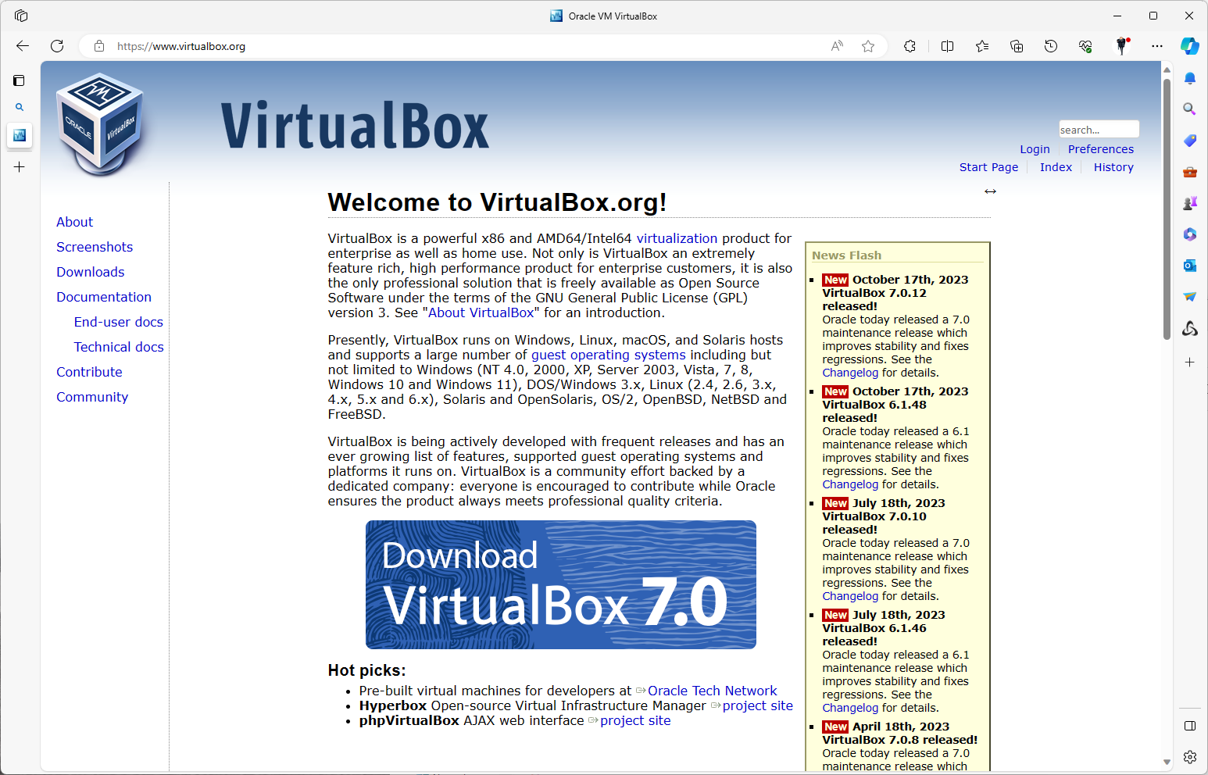1208x775 pixels.
Task: Open the Copilot sidebar
Action: 1190,46
